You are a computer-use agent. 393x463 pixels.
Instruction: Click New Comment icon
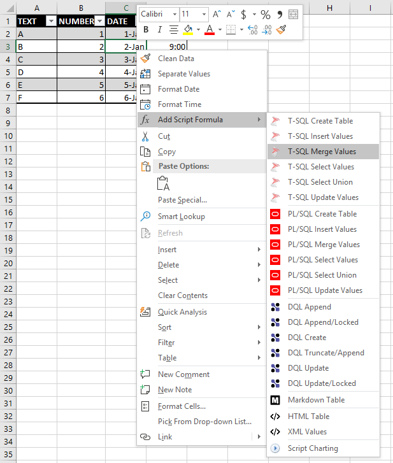click(x=145, y=374)
